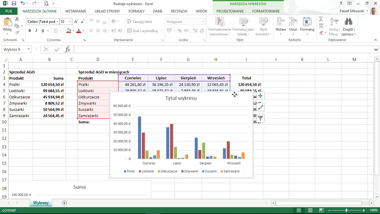380x214 pixels.
Task: Switch to Normal view in status bar
Action: click(x=299, y=210)
